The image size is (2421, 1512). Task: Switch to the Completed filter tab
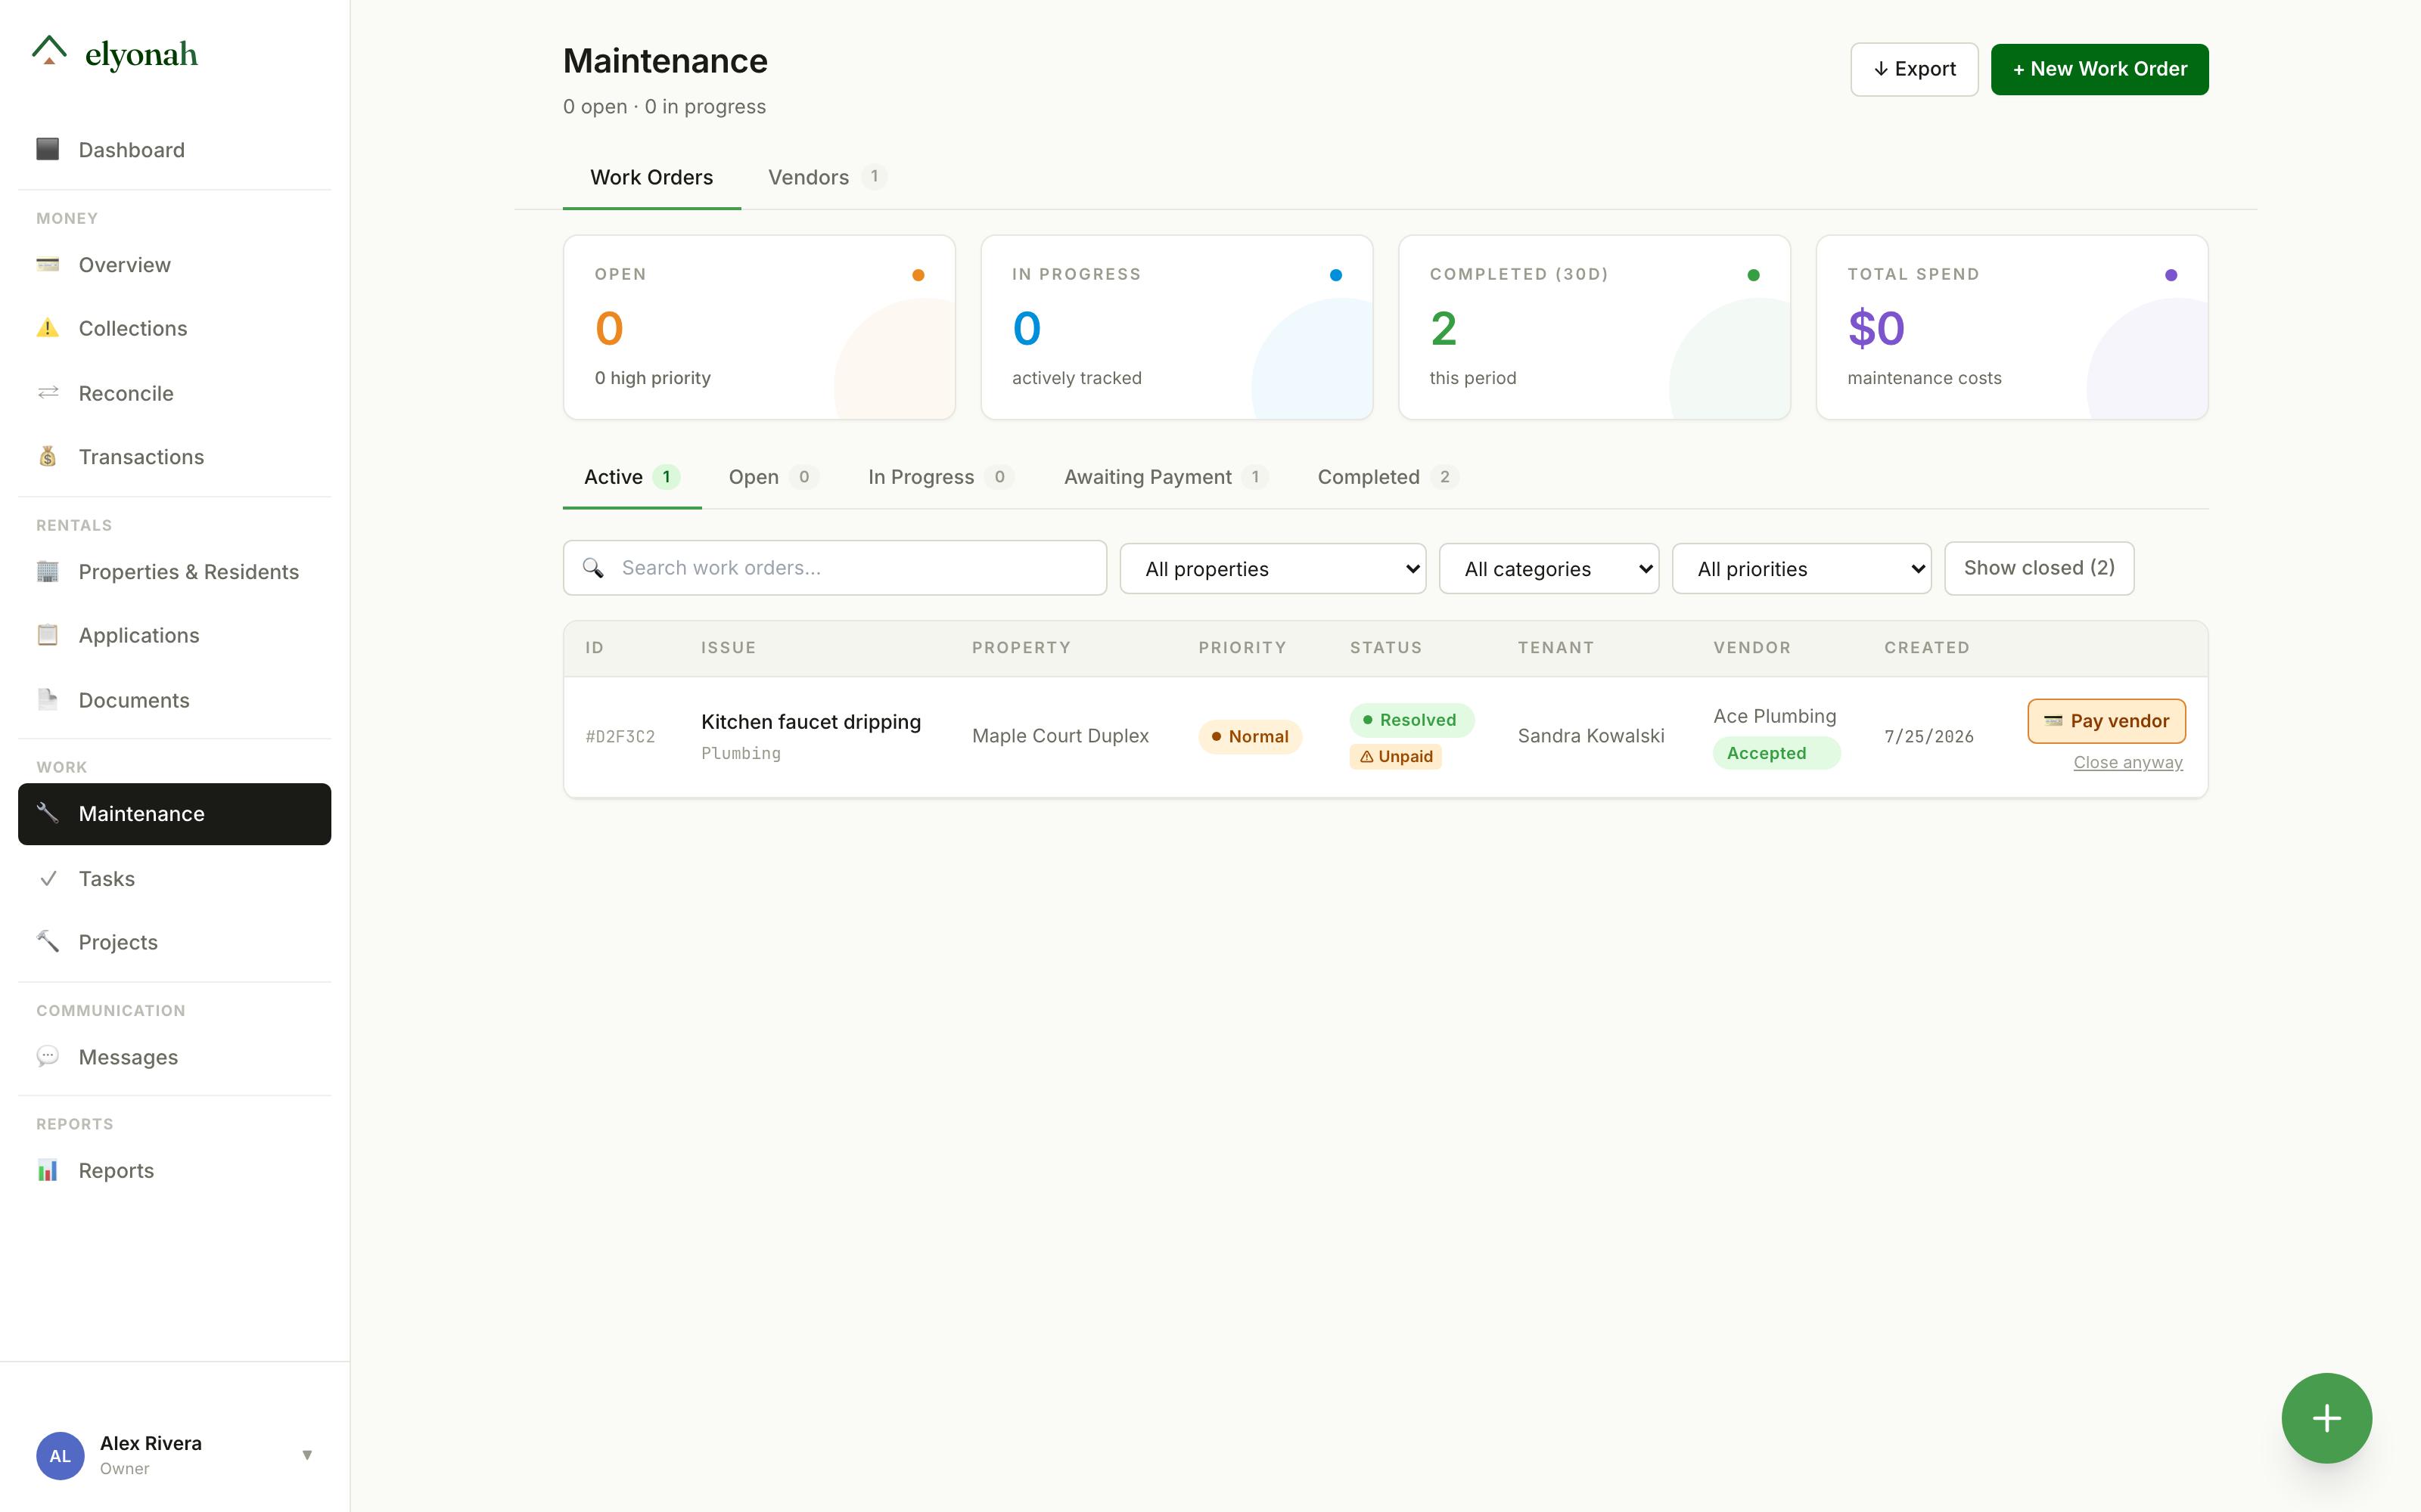coord(1388,477)
